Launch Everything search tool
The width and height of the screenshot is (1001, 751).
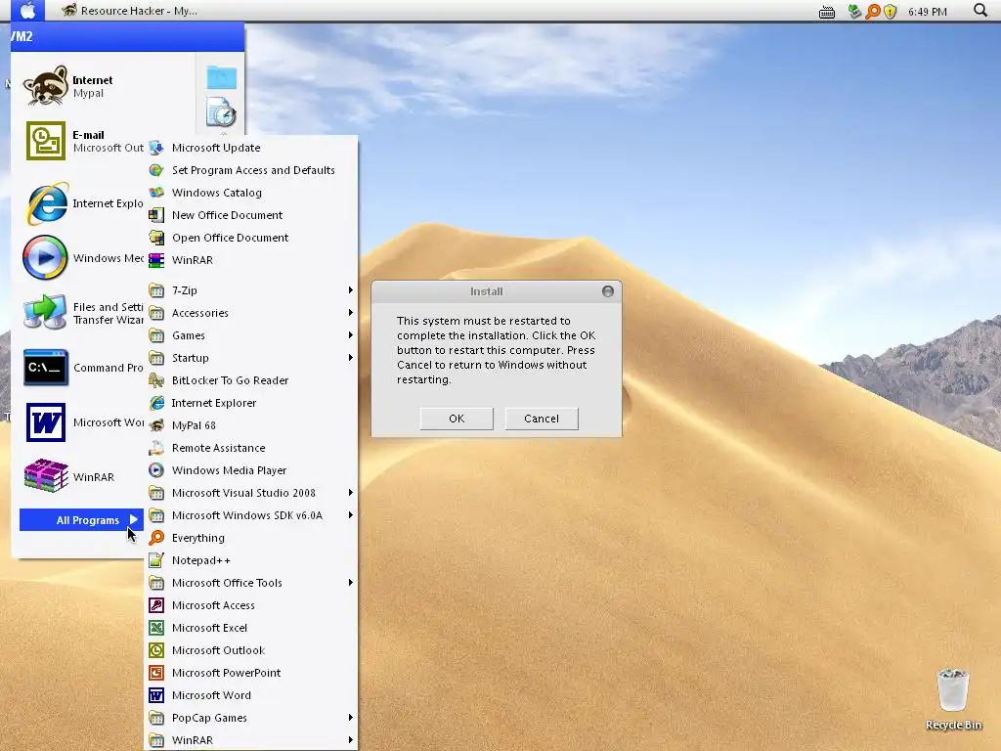251,538
